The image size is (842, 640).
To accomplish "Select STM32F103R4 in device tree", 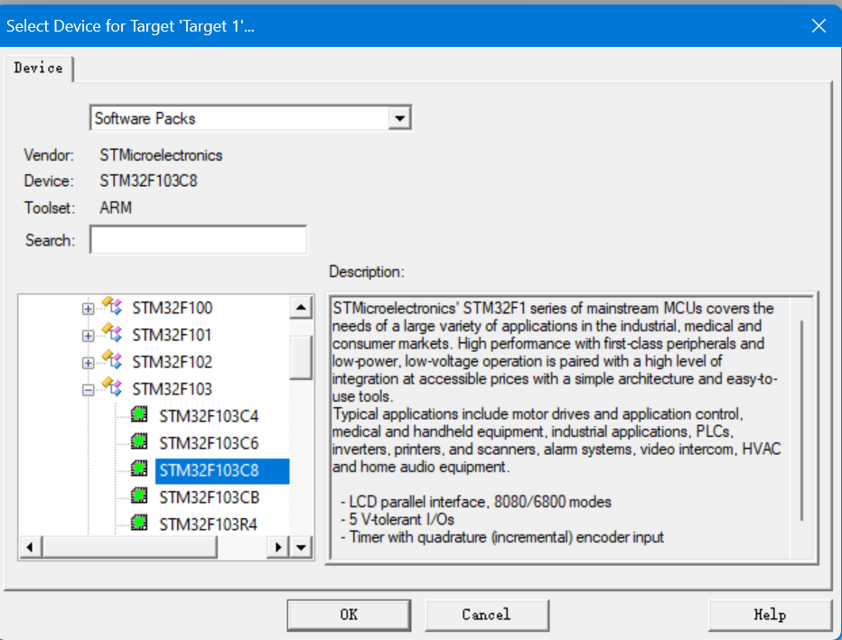I will (x=209, y=524).
